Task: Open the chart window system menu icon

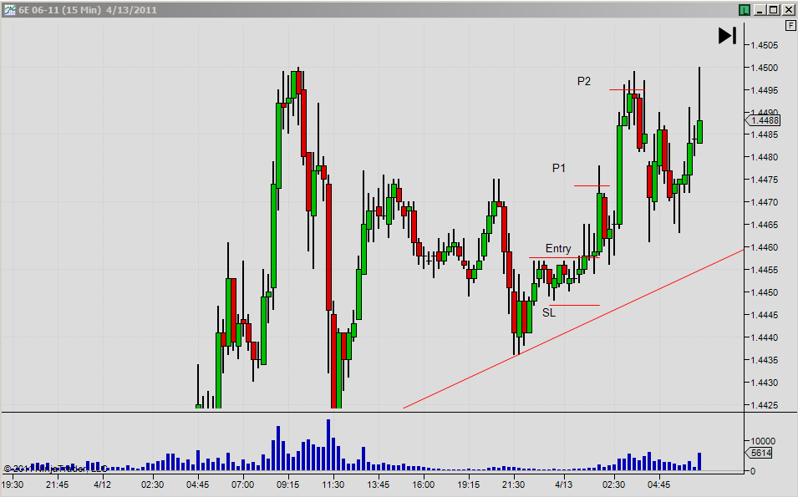Action: [x=9, y=10]
